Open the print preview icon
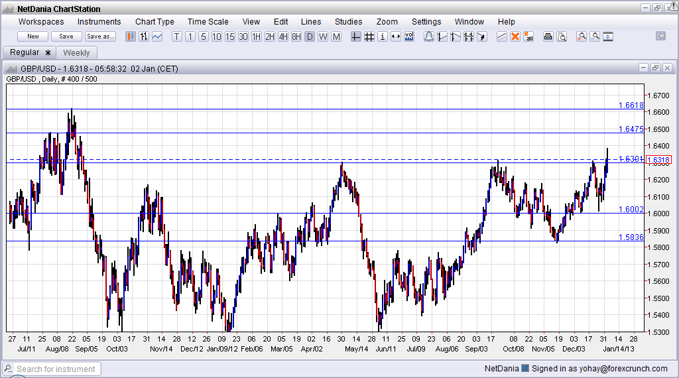The height and width of the screenshot is (378, 679). (562, 36)
